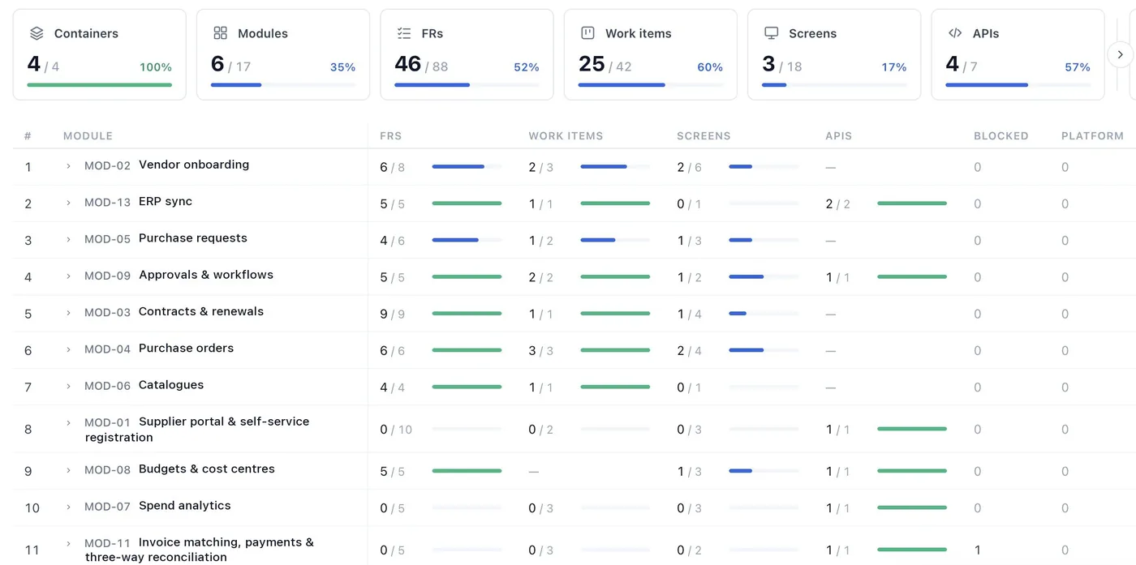Viewport: 1136px width, 565px height.
Task: Click the Containers stack icon
Action: (x=37, y=33)
